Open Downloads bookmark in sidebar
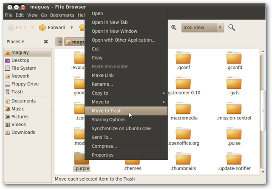 point(28,132)
